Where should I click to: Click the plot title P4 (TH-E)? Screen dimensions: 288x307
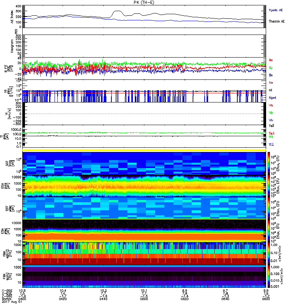144,2
